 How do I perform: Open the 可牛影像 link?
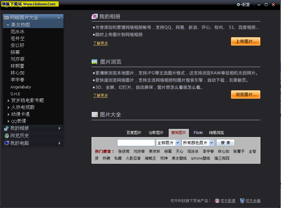coord(228,201)
